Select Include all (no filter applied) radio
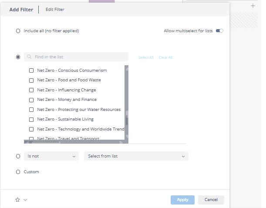The image size is (266, 208). (18, 31)
